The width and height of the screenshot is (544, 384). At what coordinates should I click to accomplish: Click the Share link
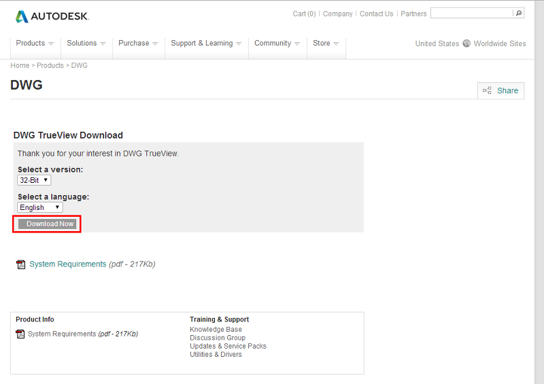507,90
